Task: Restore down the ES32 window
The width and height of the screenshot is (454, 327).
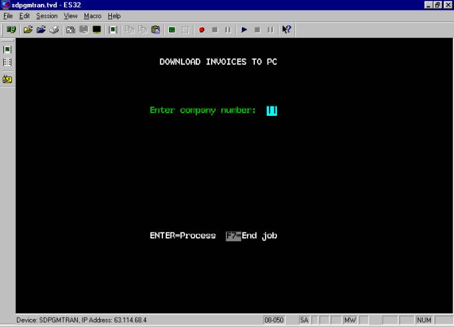Action: pyautogui.click(x=438, y=5)
